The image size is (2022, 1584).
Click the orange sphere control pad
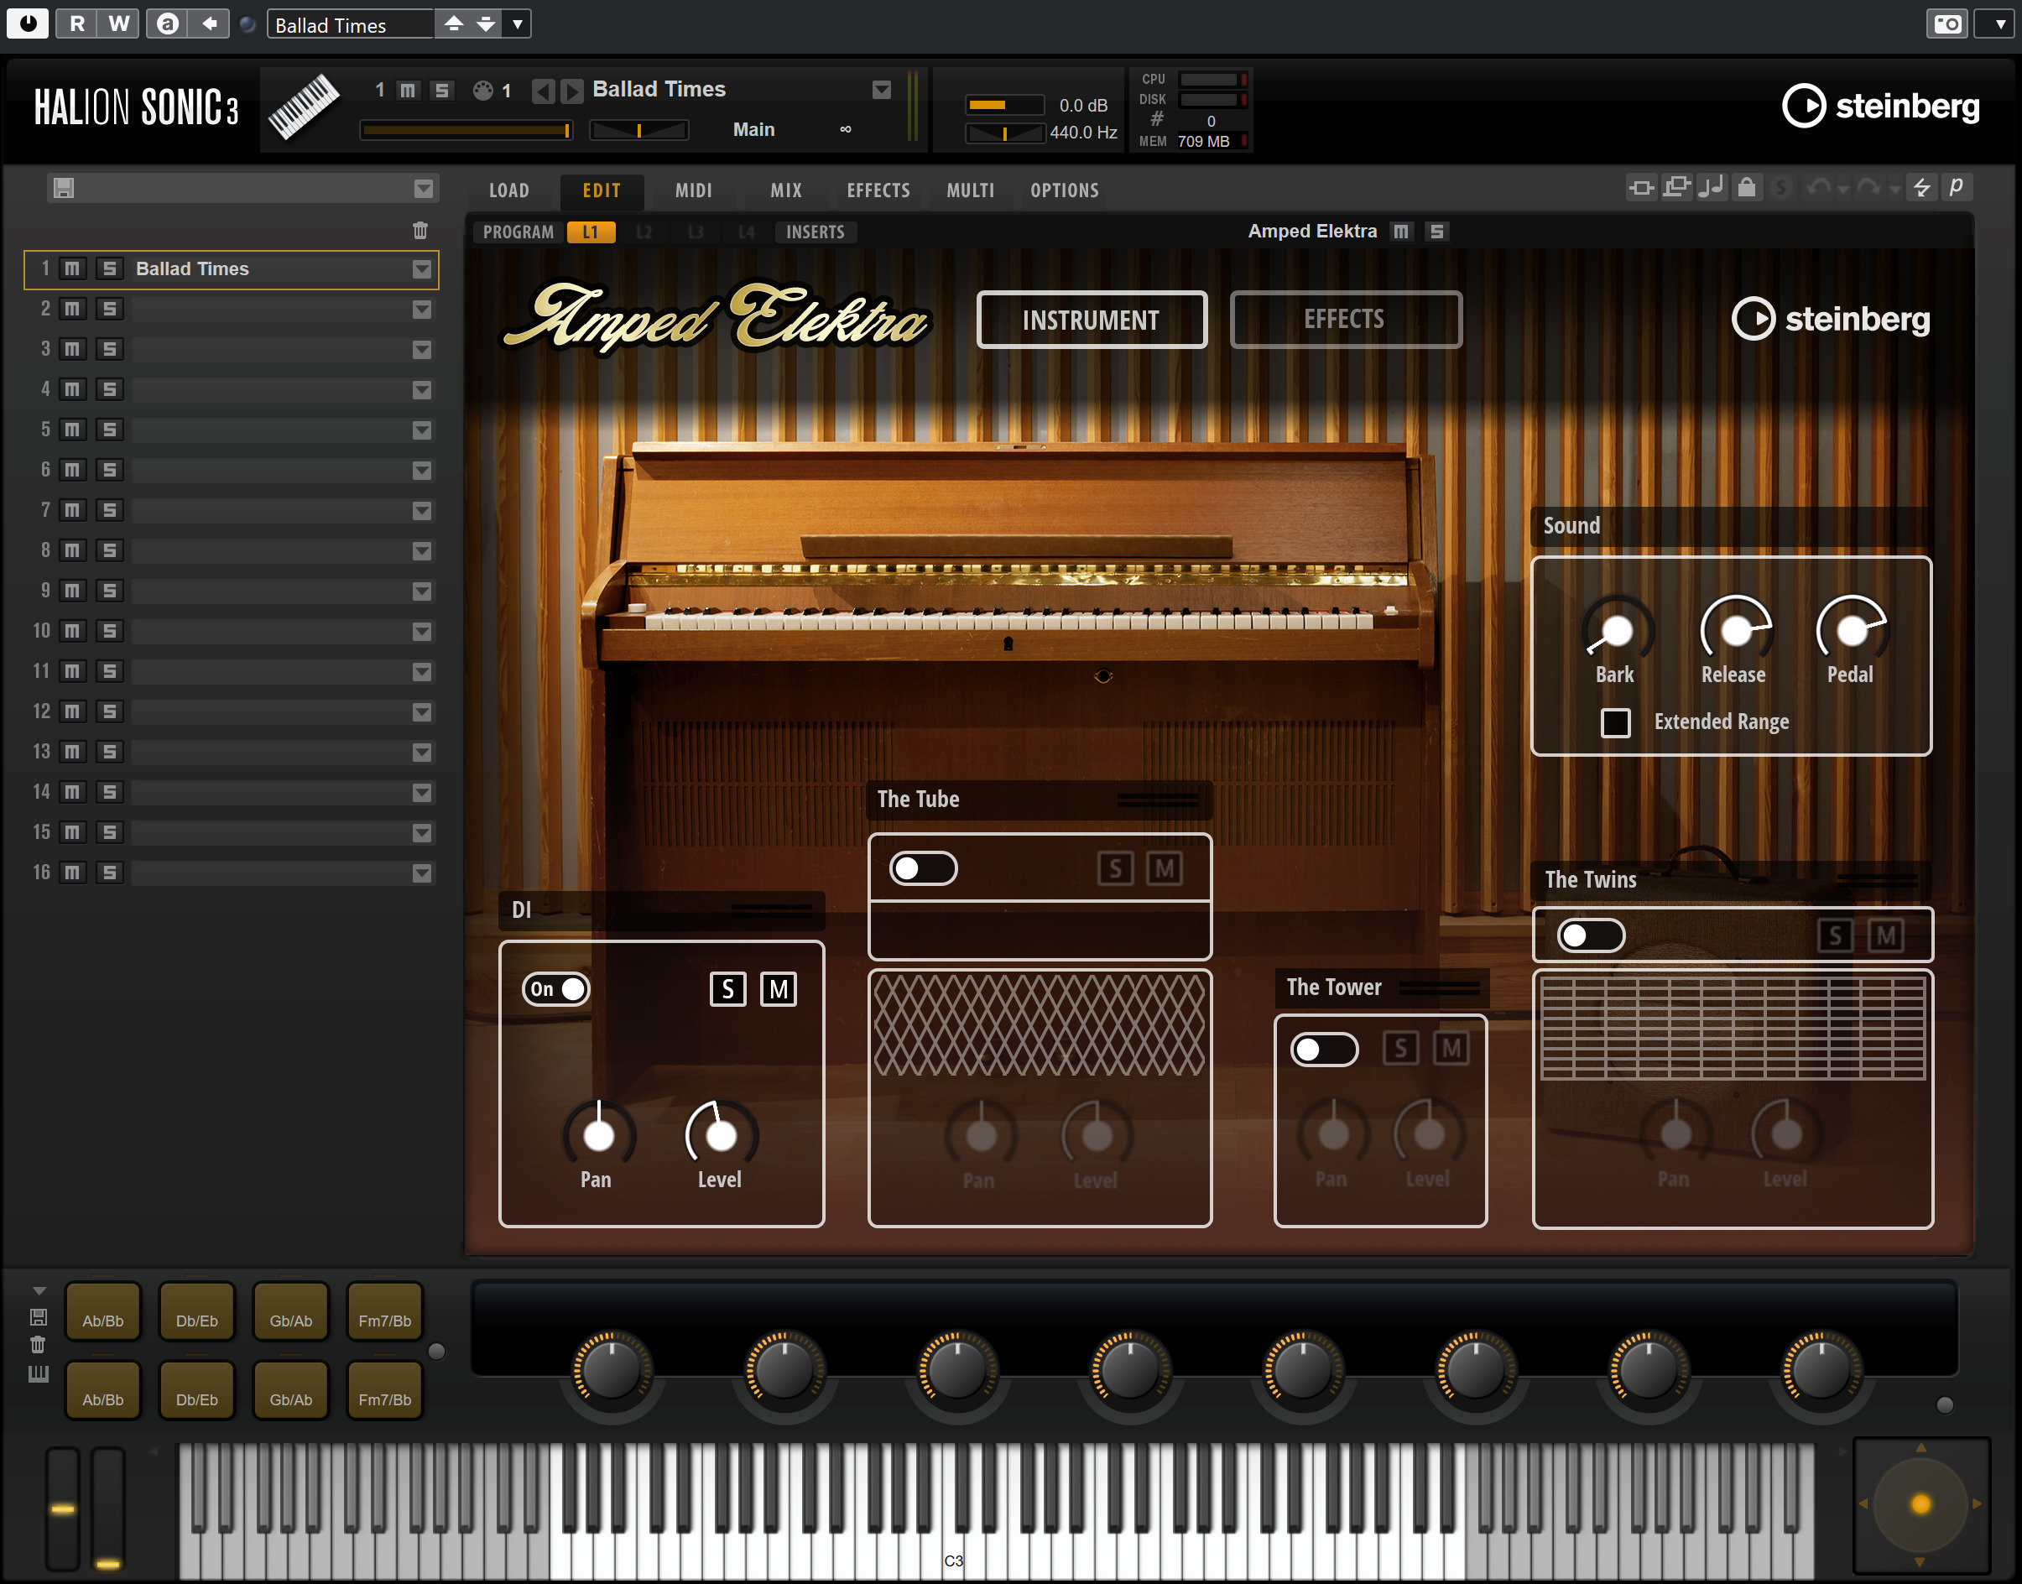point(1920,1504)
